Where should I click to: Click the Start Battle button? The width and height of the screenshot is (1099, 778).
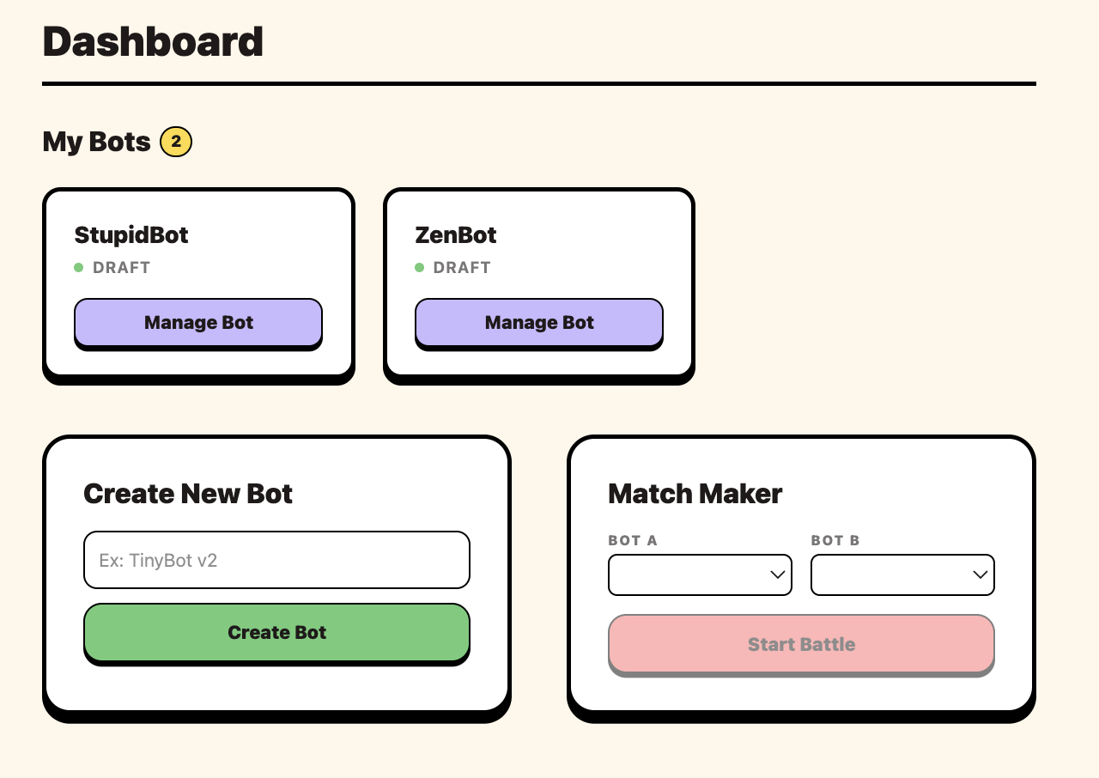coord(801,644)
